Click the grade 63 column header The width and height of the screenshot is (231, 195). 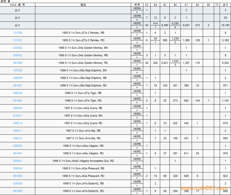(147, 5)
